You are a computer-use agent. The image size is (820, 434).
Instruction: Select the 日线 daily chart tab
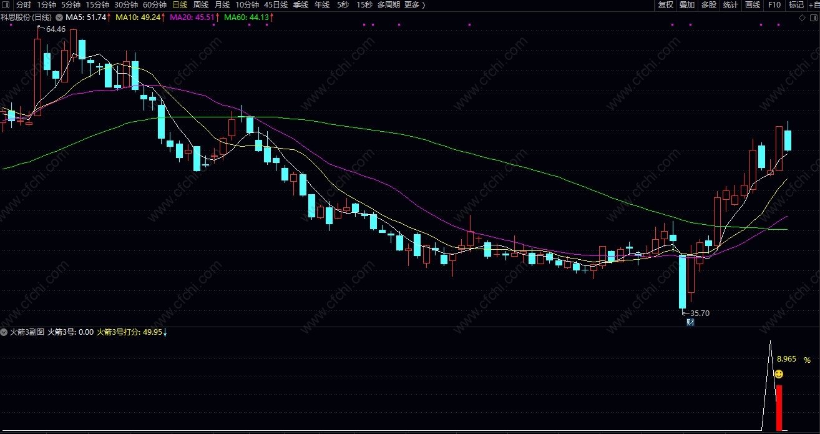tap(180, 5)
